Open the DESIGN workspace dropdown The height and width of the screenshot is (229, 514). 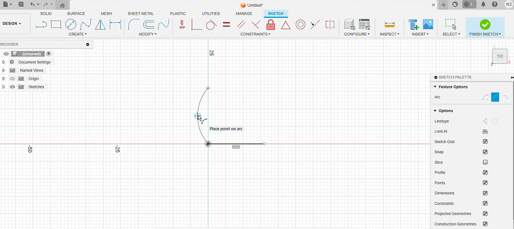(x=12, y=24)
